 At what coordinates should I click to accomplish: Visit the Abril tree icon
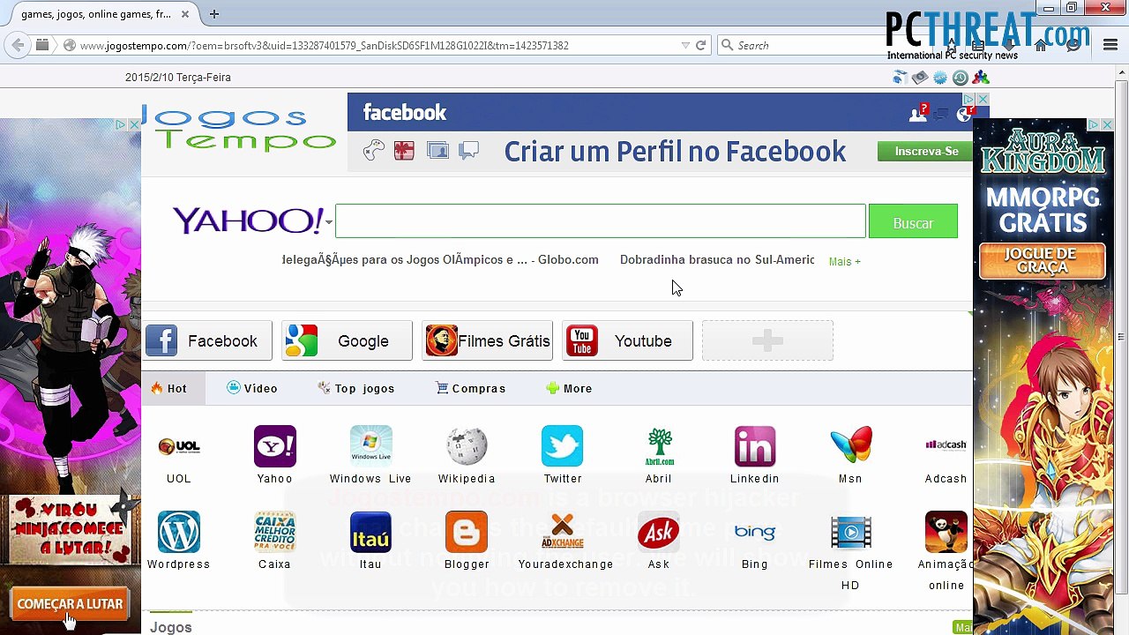(x=659, y=446)
